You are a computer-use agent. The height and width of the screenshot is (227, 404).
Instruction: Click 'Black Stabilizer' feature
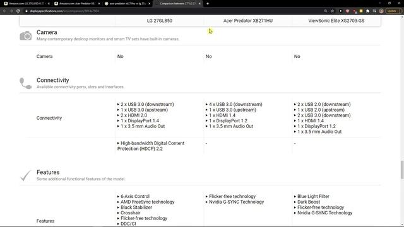point(136,207)
